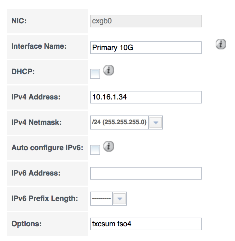Focus the empty IPv6 Address field
The width and height of the screenshot is (235, 241).
tap(146, 173)
